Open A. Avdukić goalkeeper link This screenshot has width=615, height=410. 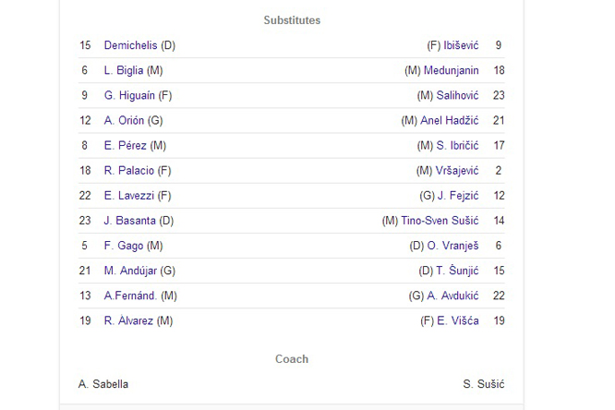pyautogui.click(x=452, y=296)
